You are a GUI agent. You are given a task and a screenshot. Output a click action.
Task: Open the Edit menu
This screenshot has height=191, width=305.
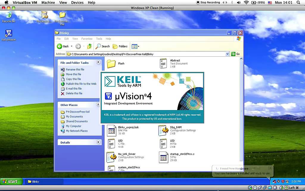click(66, 38)
